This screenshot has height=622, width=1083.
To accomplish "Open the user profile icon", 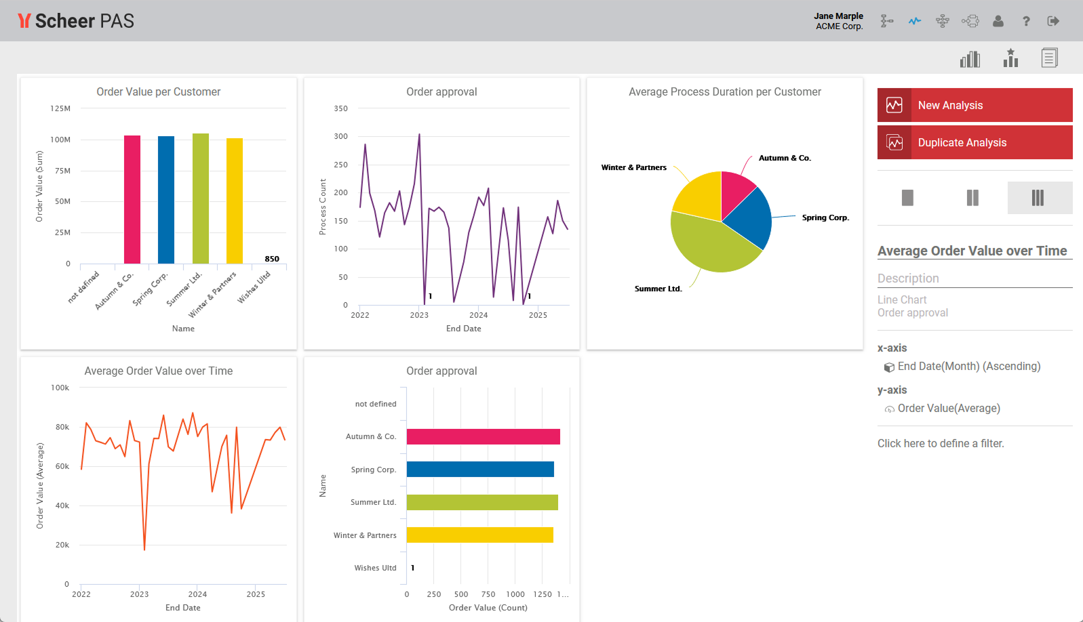I will (x=998, y=21).
